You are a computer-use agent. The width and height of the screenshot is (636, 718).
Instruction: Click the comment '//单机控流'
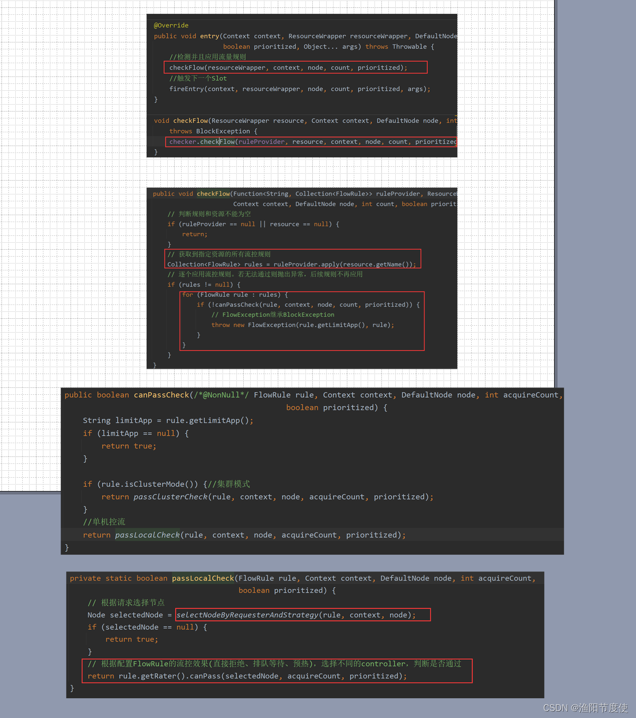[x=104, y=522]
